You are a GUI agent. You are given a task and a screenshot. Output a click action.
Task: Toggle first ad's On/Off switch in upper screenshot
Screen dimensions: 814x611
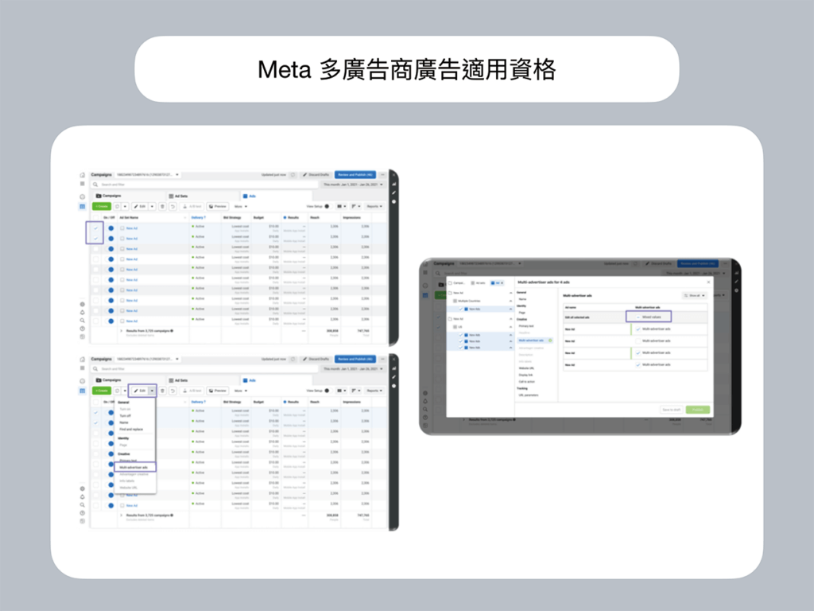[x=110, y=228]
